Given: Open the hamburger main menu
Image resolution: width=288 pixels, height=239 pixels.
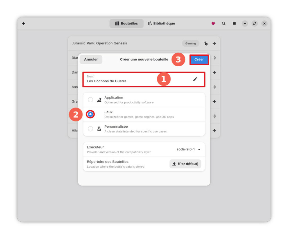Looking at the screenshot, I should [x=234, y=24].
